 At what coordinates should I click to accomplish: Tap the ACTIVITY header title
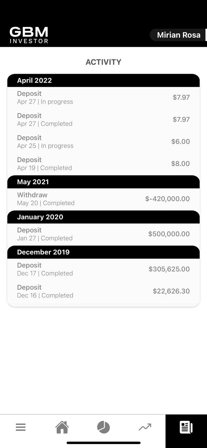(103, 62)
